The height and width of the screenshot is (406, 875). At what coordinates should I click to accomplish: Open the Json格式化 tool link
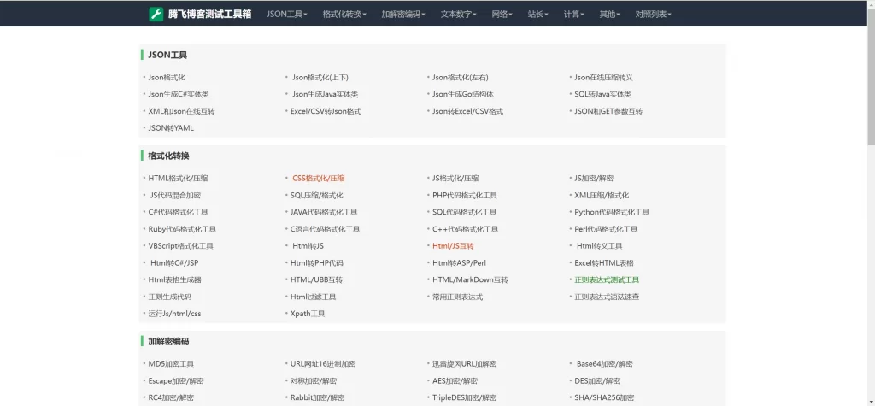click(167, 78)
